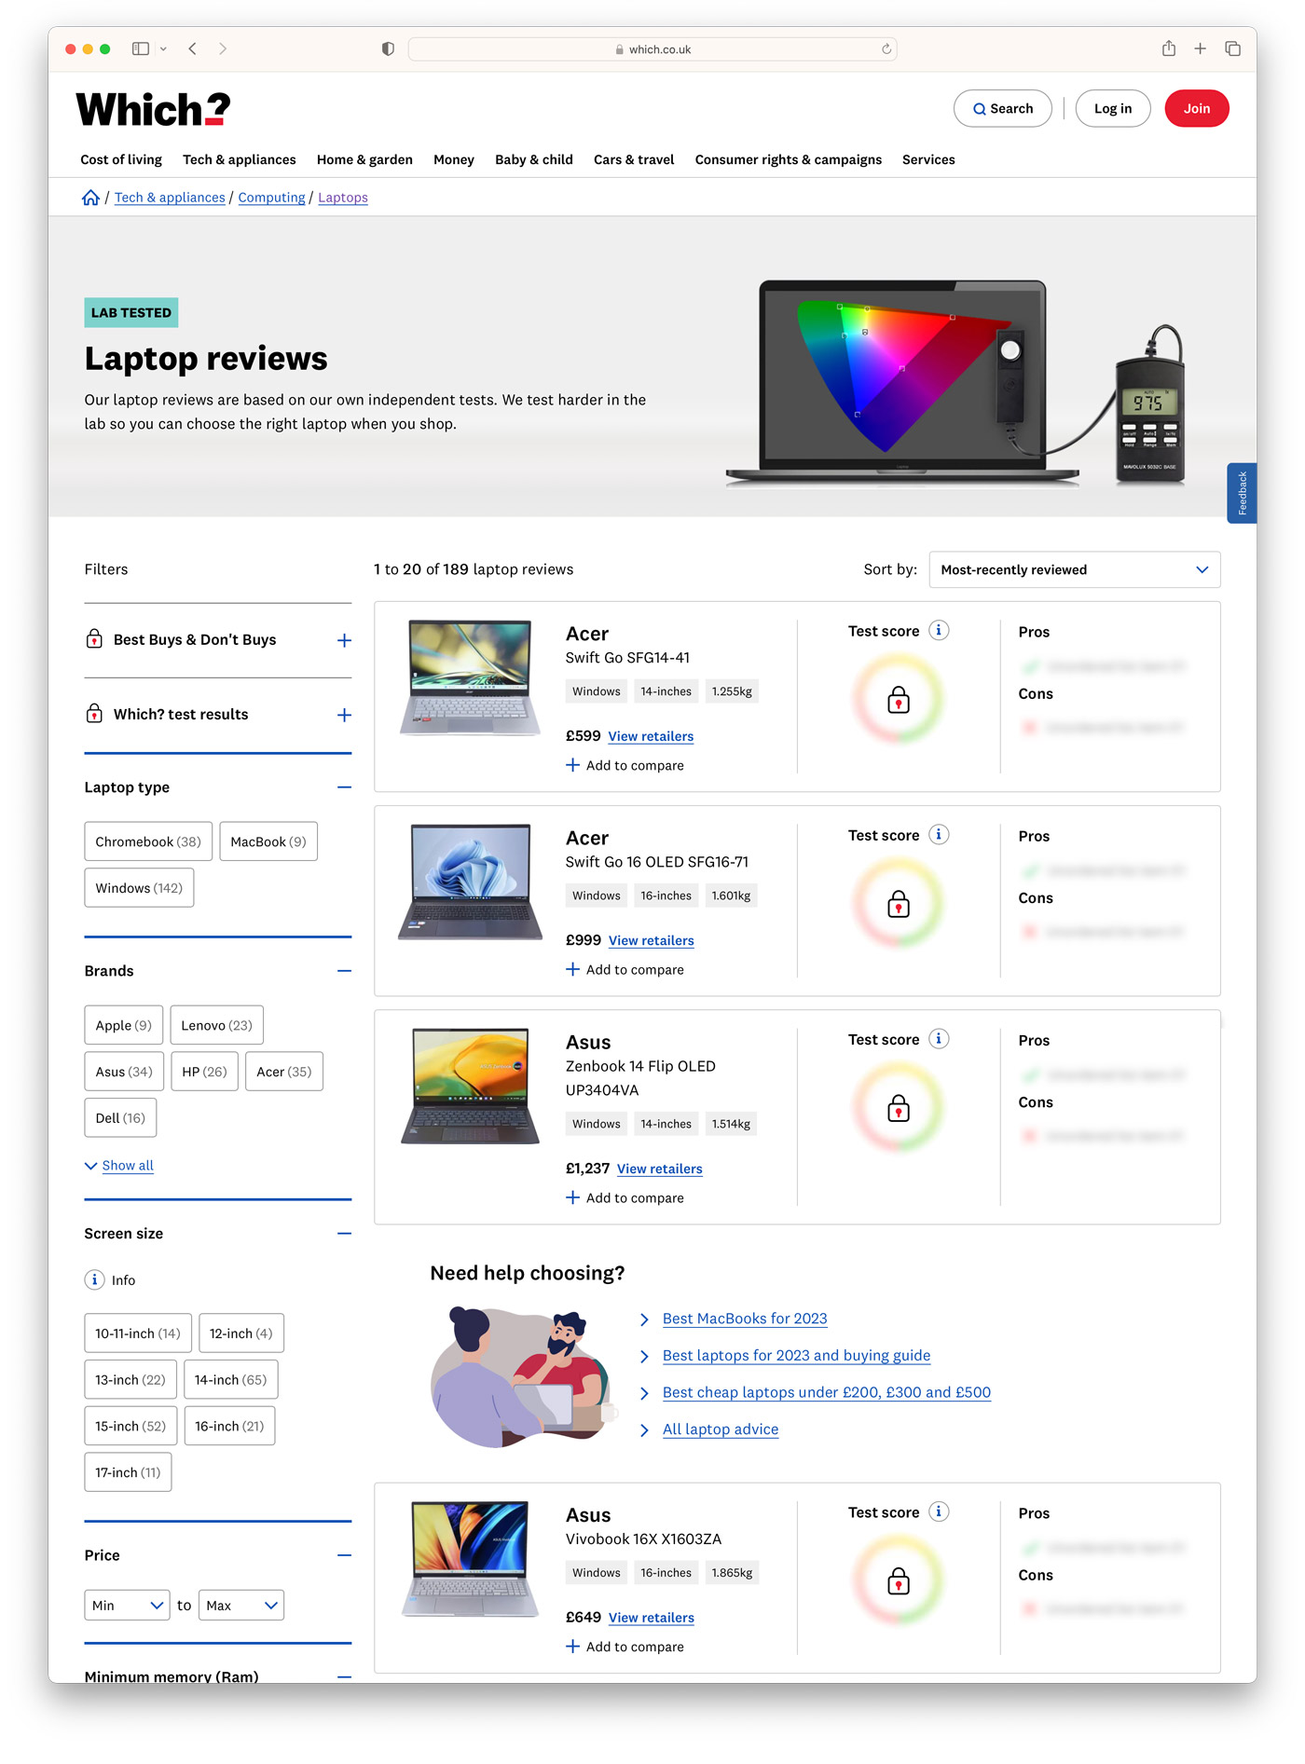Viewport: 1305px width, 1764px height.
Task: Collapse the Screen size section
Action: point(344,1234)
